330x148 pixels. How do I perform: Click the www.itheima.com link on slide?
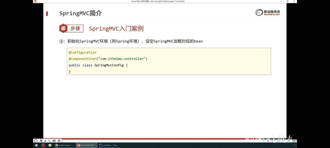pyautogui.click(x=272, y=14)
